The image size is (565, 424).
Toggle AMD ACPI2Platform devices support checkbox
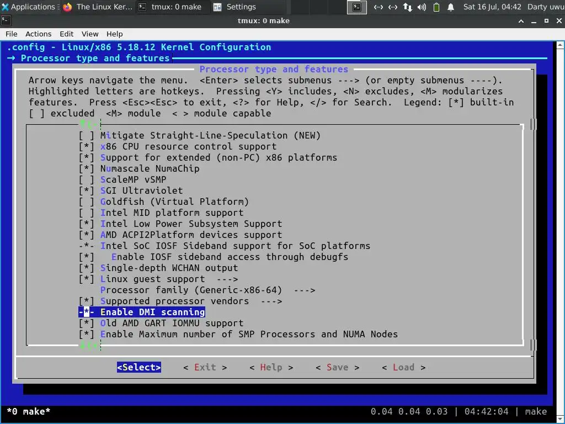pos(86,235)
